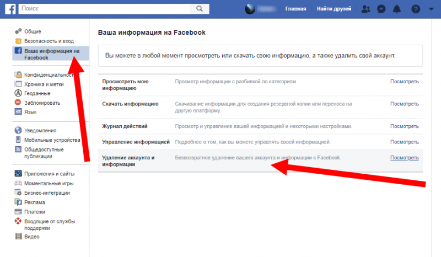Screen dimensions: 441x257
Task: Click the Хроника и метки icon
Action: (x=18, y=84)
